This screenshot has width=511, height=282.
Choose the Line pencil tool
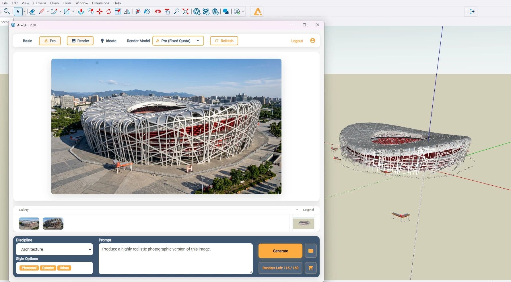pos(42,11)
